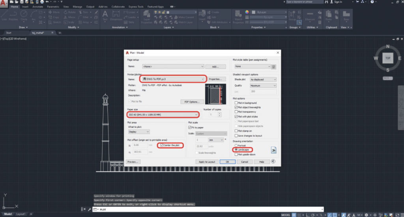Click the Line tool in the Draw panel
The width and height of the screenshot is (404, 217).
coord(5,15)
